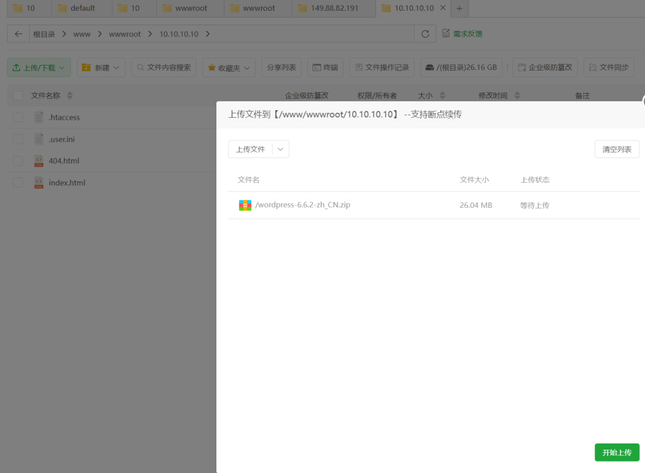Switch to the 149.88.82.191 tab
Image resolution: width=645 pixels, height=473 pixels.
tap(333, 8)
